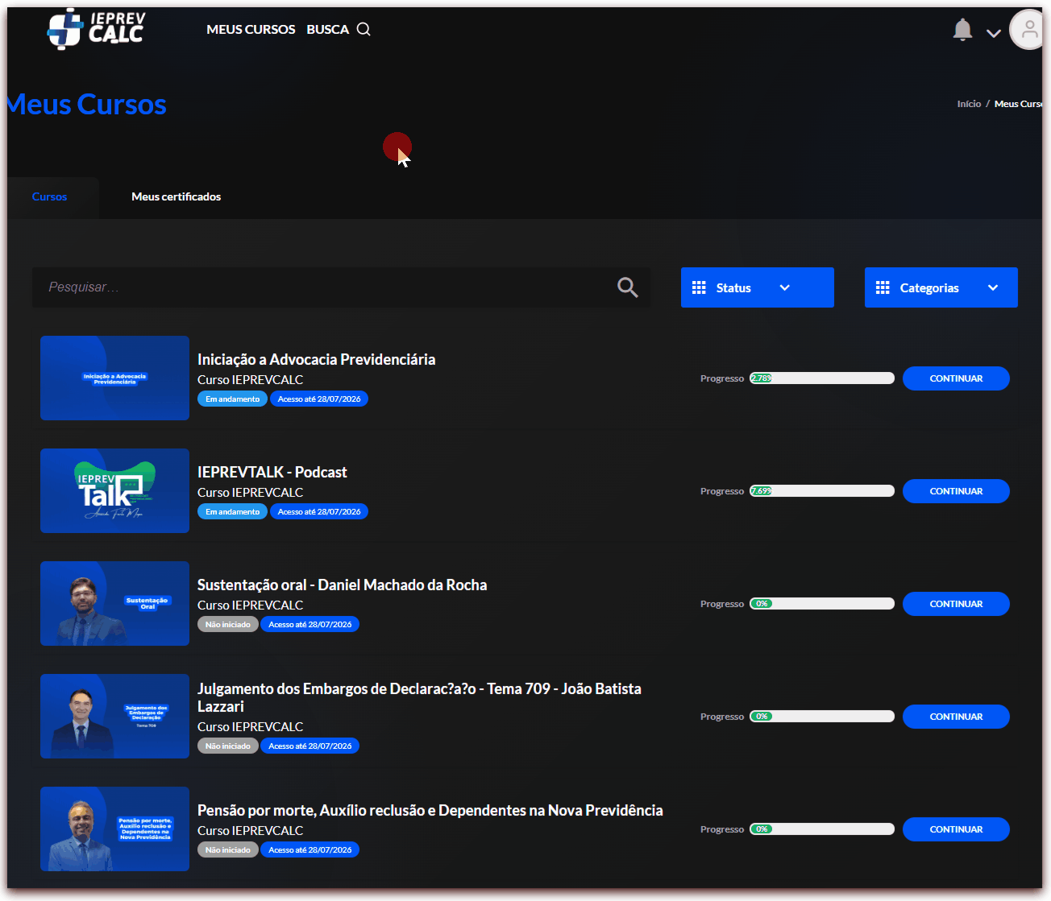Open MEUS CURSOS in top navigation
The height and width of the screenshot is (901, 1051).
coord(251,29)
